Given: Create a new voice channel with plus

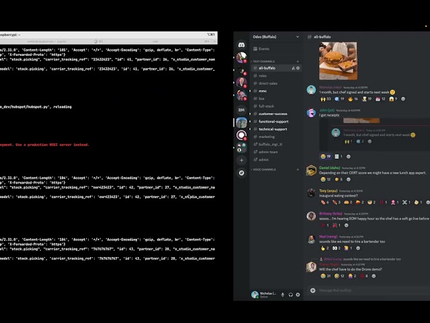Looking at the screenshot, I should [298, 170].
